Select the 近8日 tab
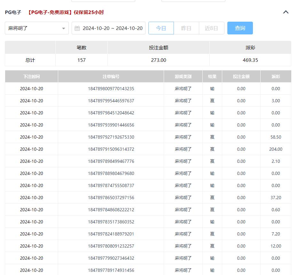 tap(211, 28)
